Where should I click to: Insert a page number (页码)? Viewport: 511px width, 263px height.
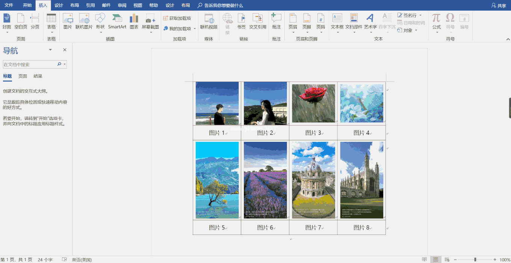point(321,23)
